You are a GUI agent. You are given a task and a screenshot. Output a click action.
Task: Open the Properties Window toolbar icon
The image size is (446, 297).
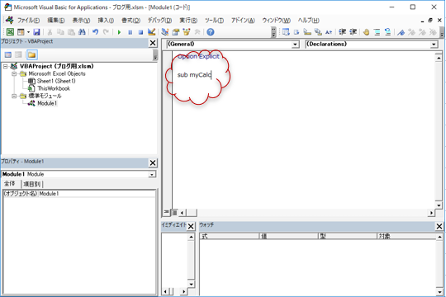coord(175,32)
